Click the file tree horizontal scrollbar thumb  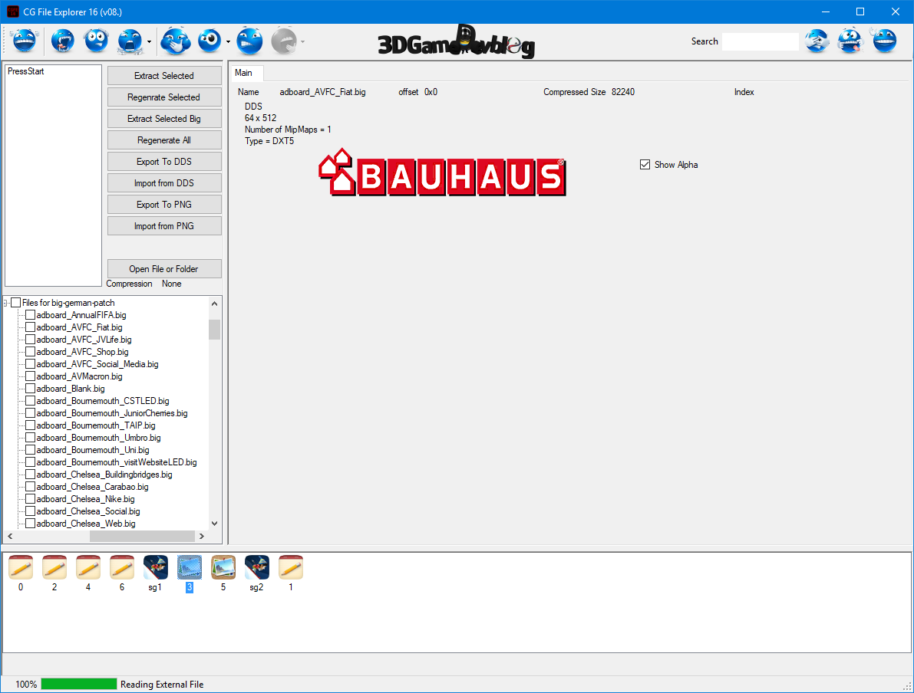click(x=142, y=536)
